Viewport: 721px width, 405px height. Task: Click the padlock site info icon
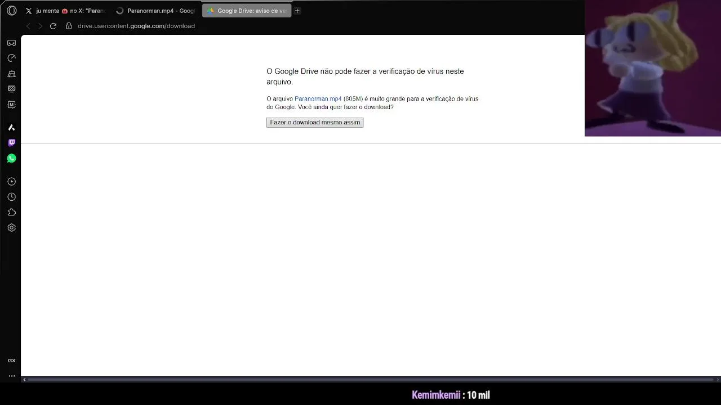pos(69,26)
